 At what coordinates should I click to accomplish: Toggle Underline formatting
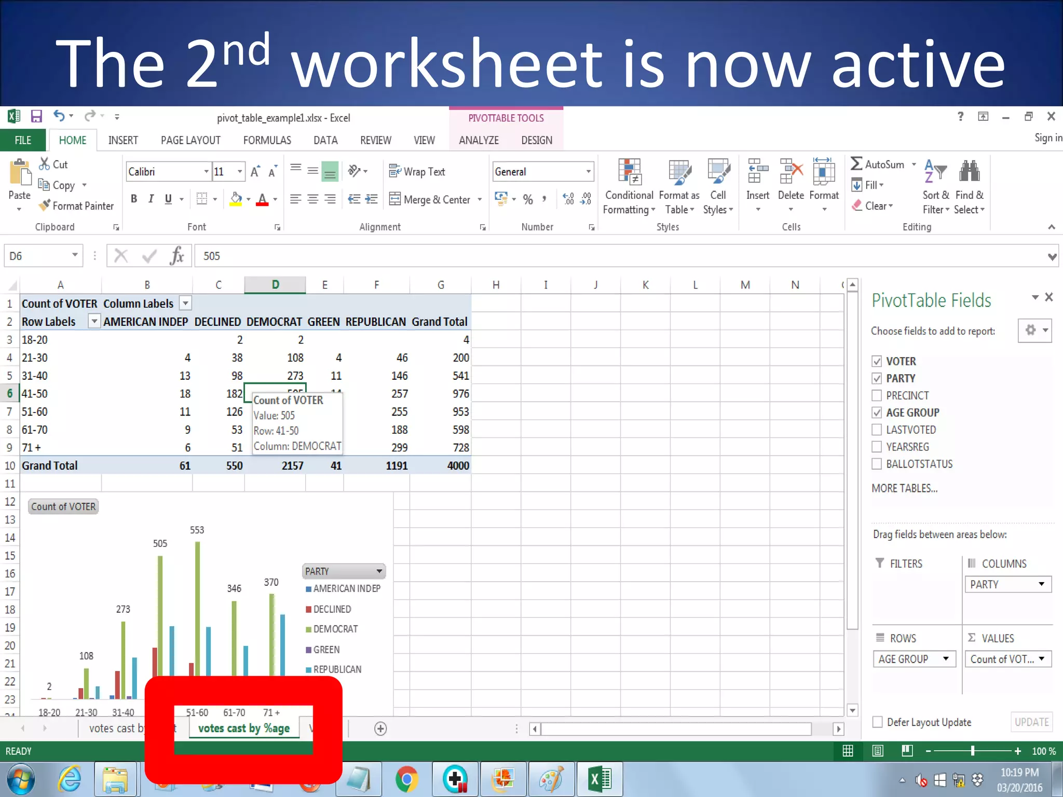tap(168, 199)
